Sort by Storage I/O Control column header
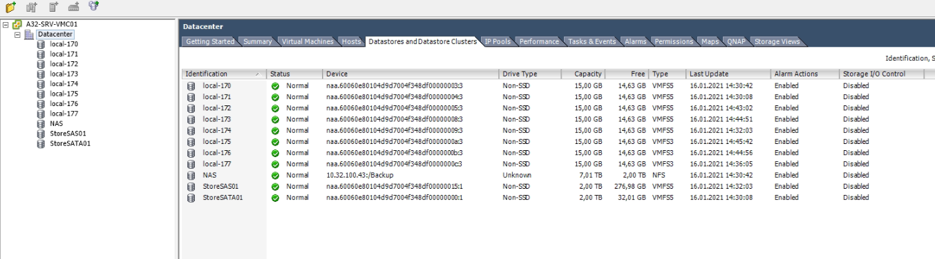 (882, 74)
